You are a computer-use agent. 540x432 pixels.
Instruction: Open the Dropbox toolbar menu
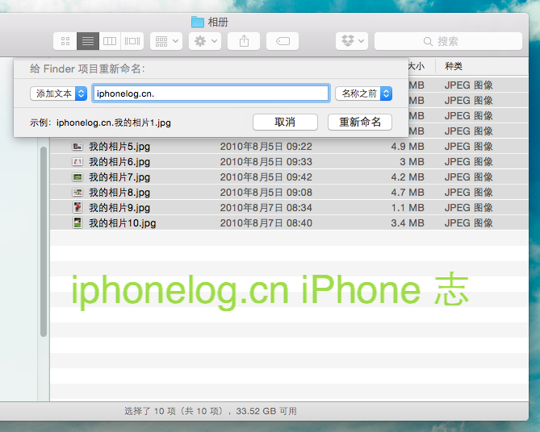(x=352, y=41)
